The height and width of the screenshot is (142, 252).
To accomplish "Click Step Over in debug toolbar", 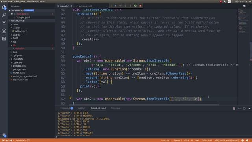I will point(120,6).
